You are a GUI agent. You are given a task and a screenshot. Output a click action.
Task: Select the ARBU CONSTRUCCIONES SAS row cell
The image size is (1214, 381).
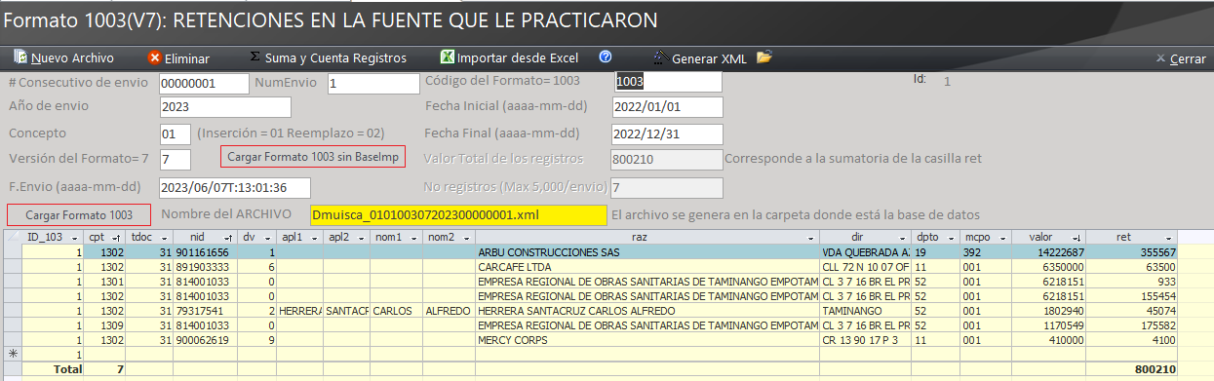click(647, 251)
